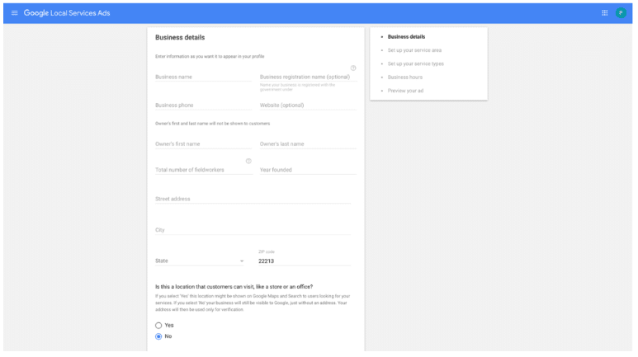This screenshot has width=638, height=357.
Task: Open the hamburger navigation menu
Action: [15, 13]
